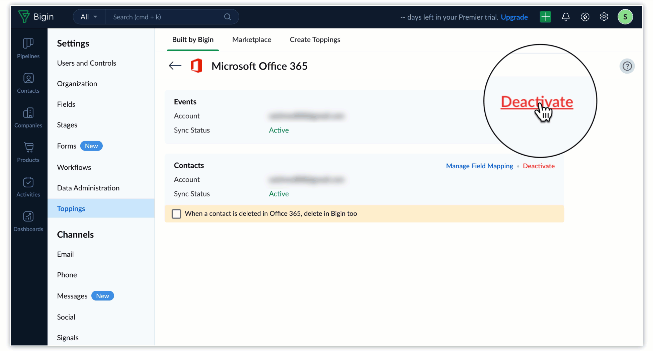This screenshot has height=351, width=653.
Task: Click the search magnifier icon
Action: click(x=228, y=17)
